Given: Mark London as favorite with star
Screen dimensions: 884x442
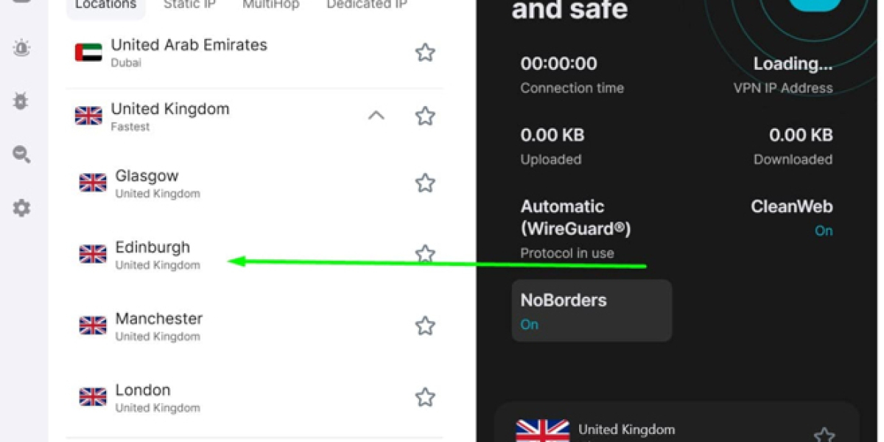Looking at the screenshot, I should click(425, 397).
